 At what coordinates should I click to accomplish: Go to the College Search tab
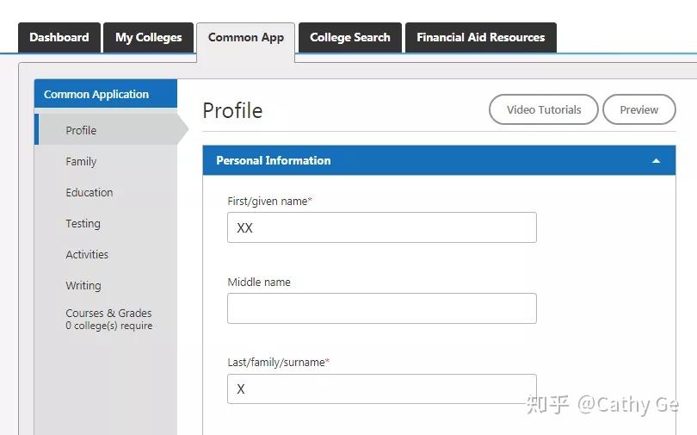350,37
